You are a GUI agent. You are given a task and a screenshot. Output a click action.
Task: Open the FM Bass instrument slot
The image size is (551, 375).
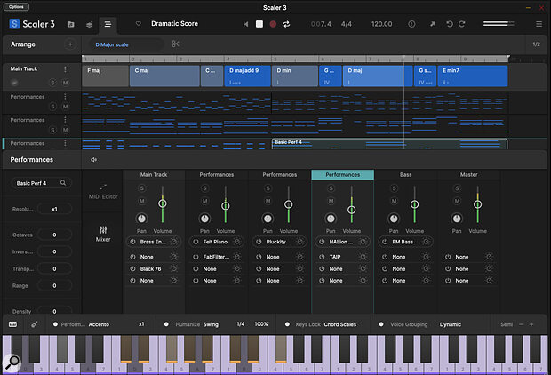[405, 242]
